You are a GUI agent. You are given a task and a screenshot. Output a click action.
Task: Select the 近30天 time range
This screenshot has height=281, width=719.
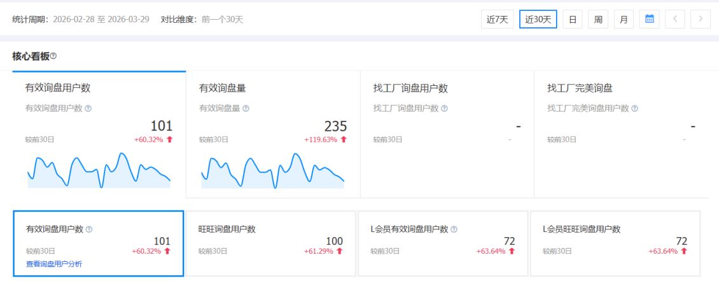538,19
